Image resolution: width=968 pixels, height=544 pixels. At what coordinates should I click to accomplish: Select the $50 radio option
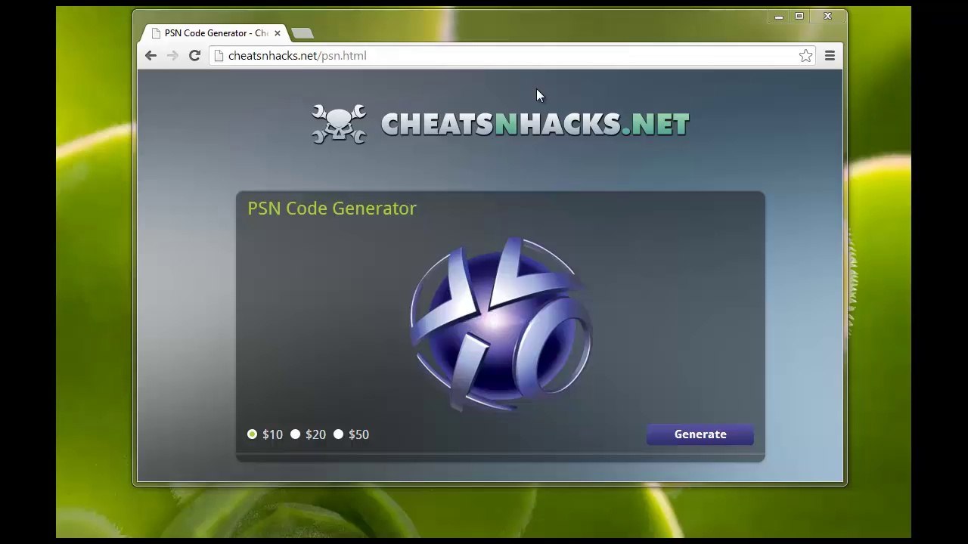(338, 434)
